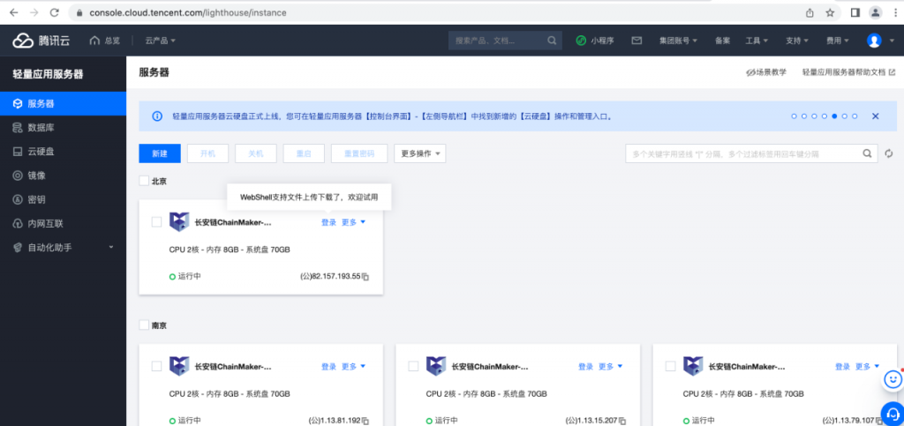Bookmark this page with the star icon
This screenshot has width=904, height=426.
click(830, 12)
